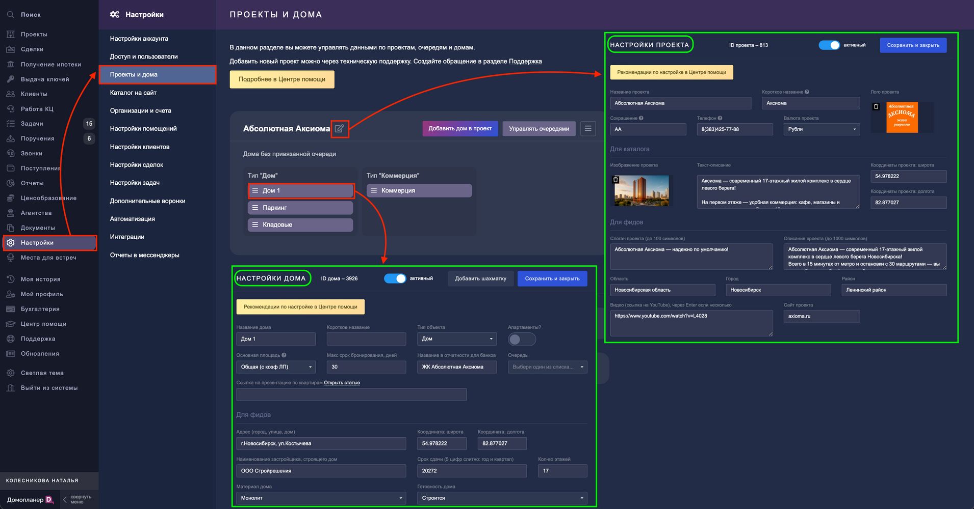The width and height of the screenshot is (974, 509).
Task: Click the help icon near Короткое название
Action: 807,92
